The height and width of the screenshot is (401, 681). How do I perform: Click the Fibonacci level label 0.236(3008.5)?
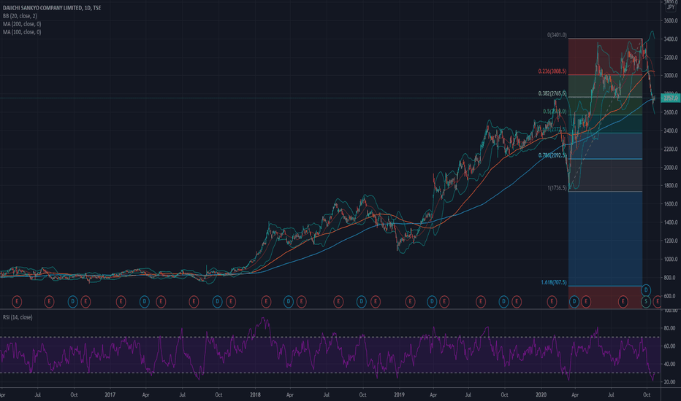(x=552, y=71)
